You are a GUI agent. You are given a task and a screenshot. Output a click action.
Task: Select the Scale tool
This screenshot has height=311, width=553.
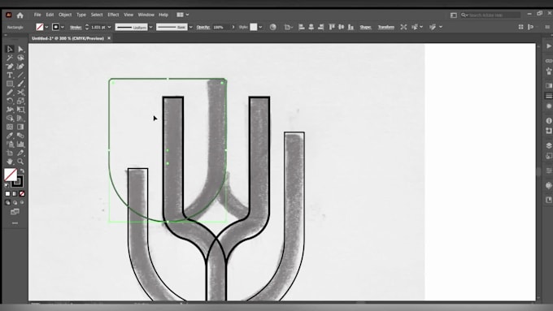pos(20,101)
